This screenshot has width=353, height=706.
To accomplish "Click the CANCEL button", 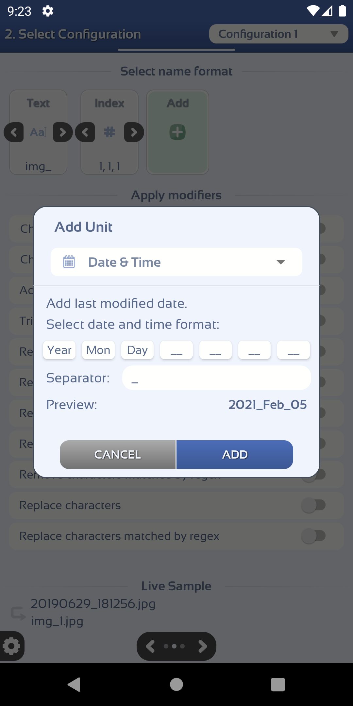I will tap(118, 455).
